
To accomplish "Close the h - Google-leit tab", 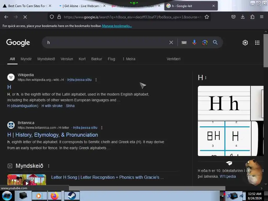I will pos(214,6).
